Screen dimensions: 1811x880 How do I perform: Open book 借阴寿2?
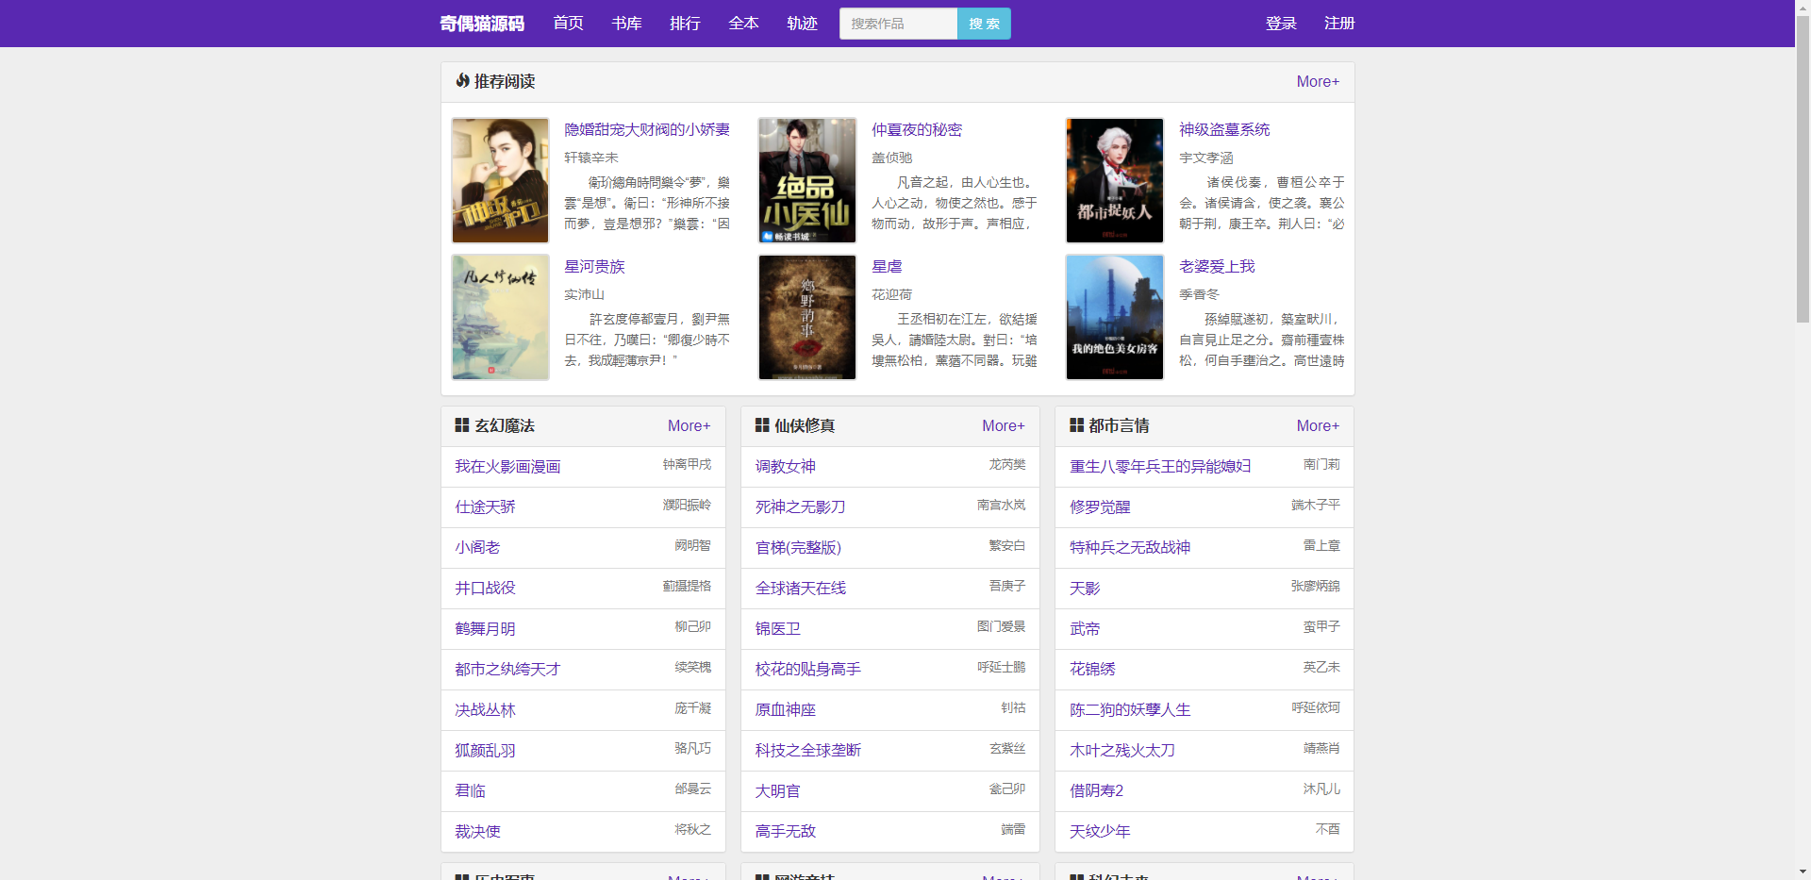click(x=1096, y=791)
